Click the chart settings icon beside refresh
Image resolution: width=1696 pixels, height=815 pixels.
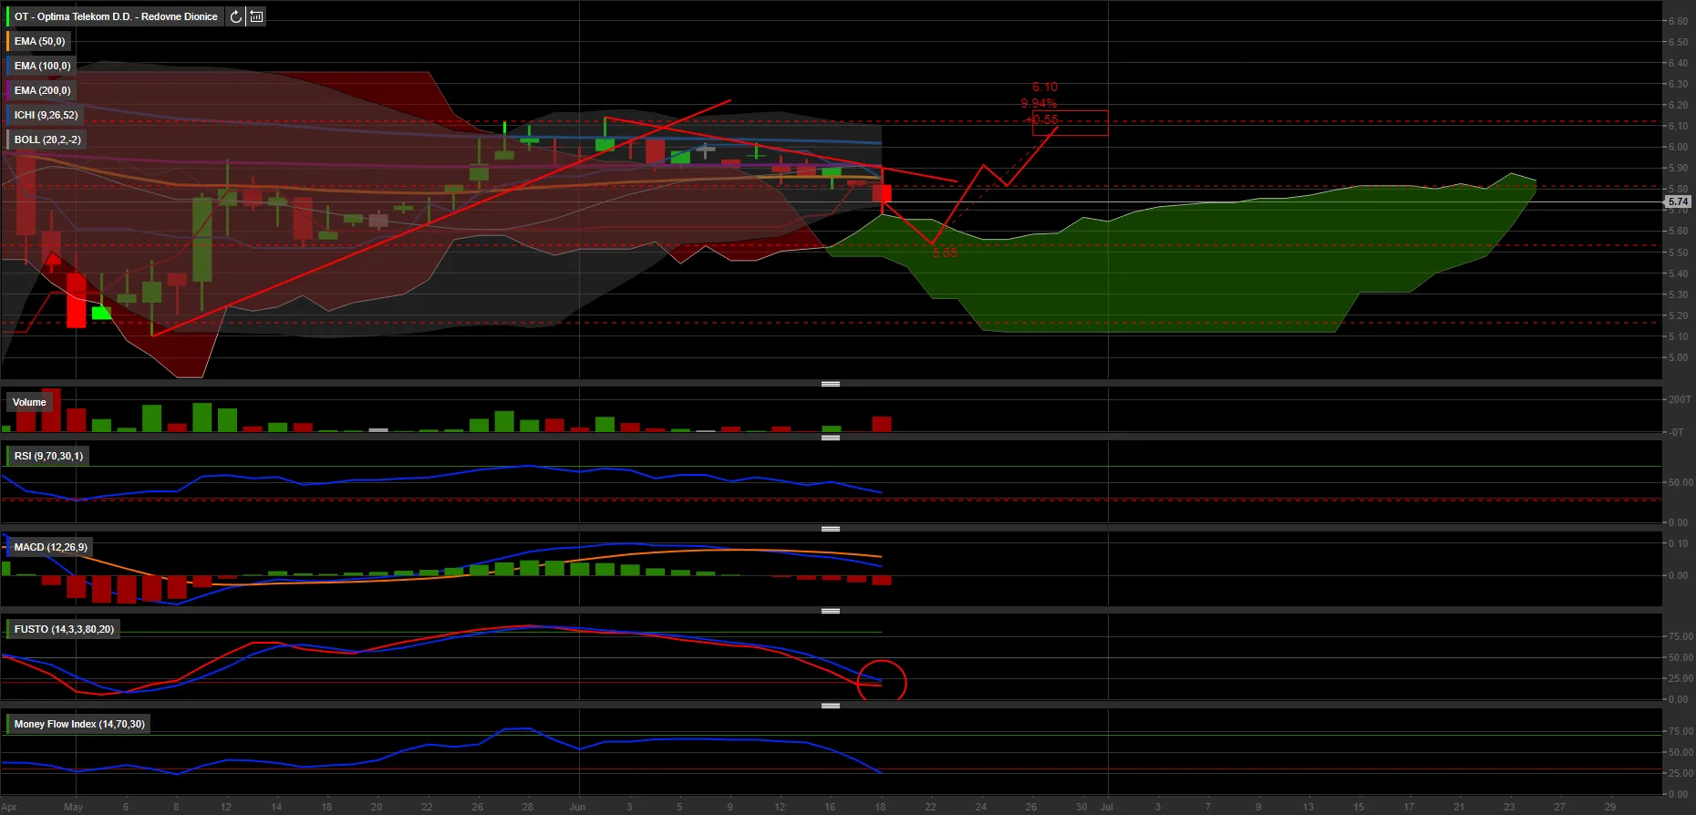256,16
